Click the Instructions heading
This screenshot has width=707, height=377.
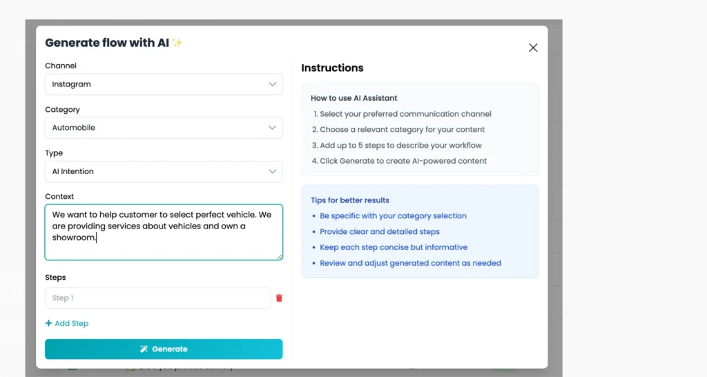332,68
